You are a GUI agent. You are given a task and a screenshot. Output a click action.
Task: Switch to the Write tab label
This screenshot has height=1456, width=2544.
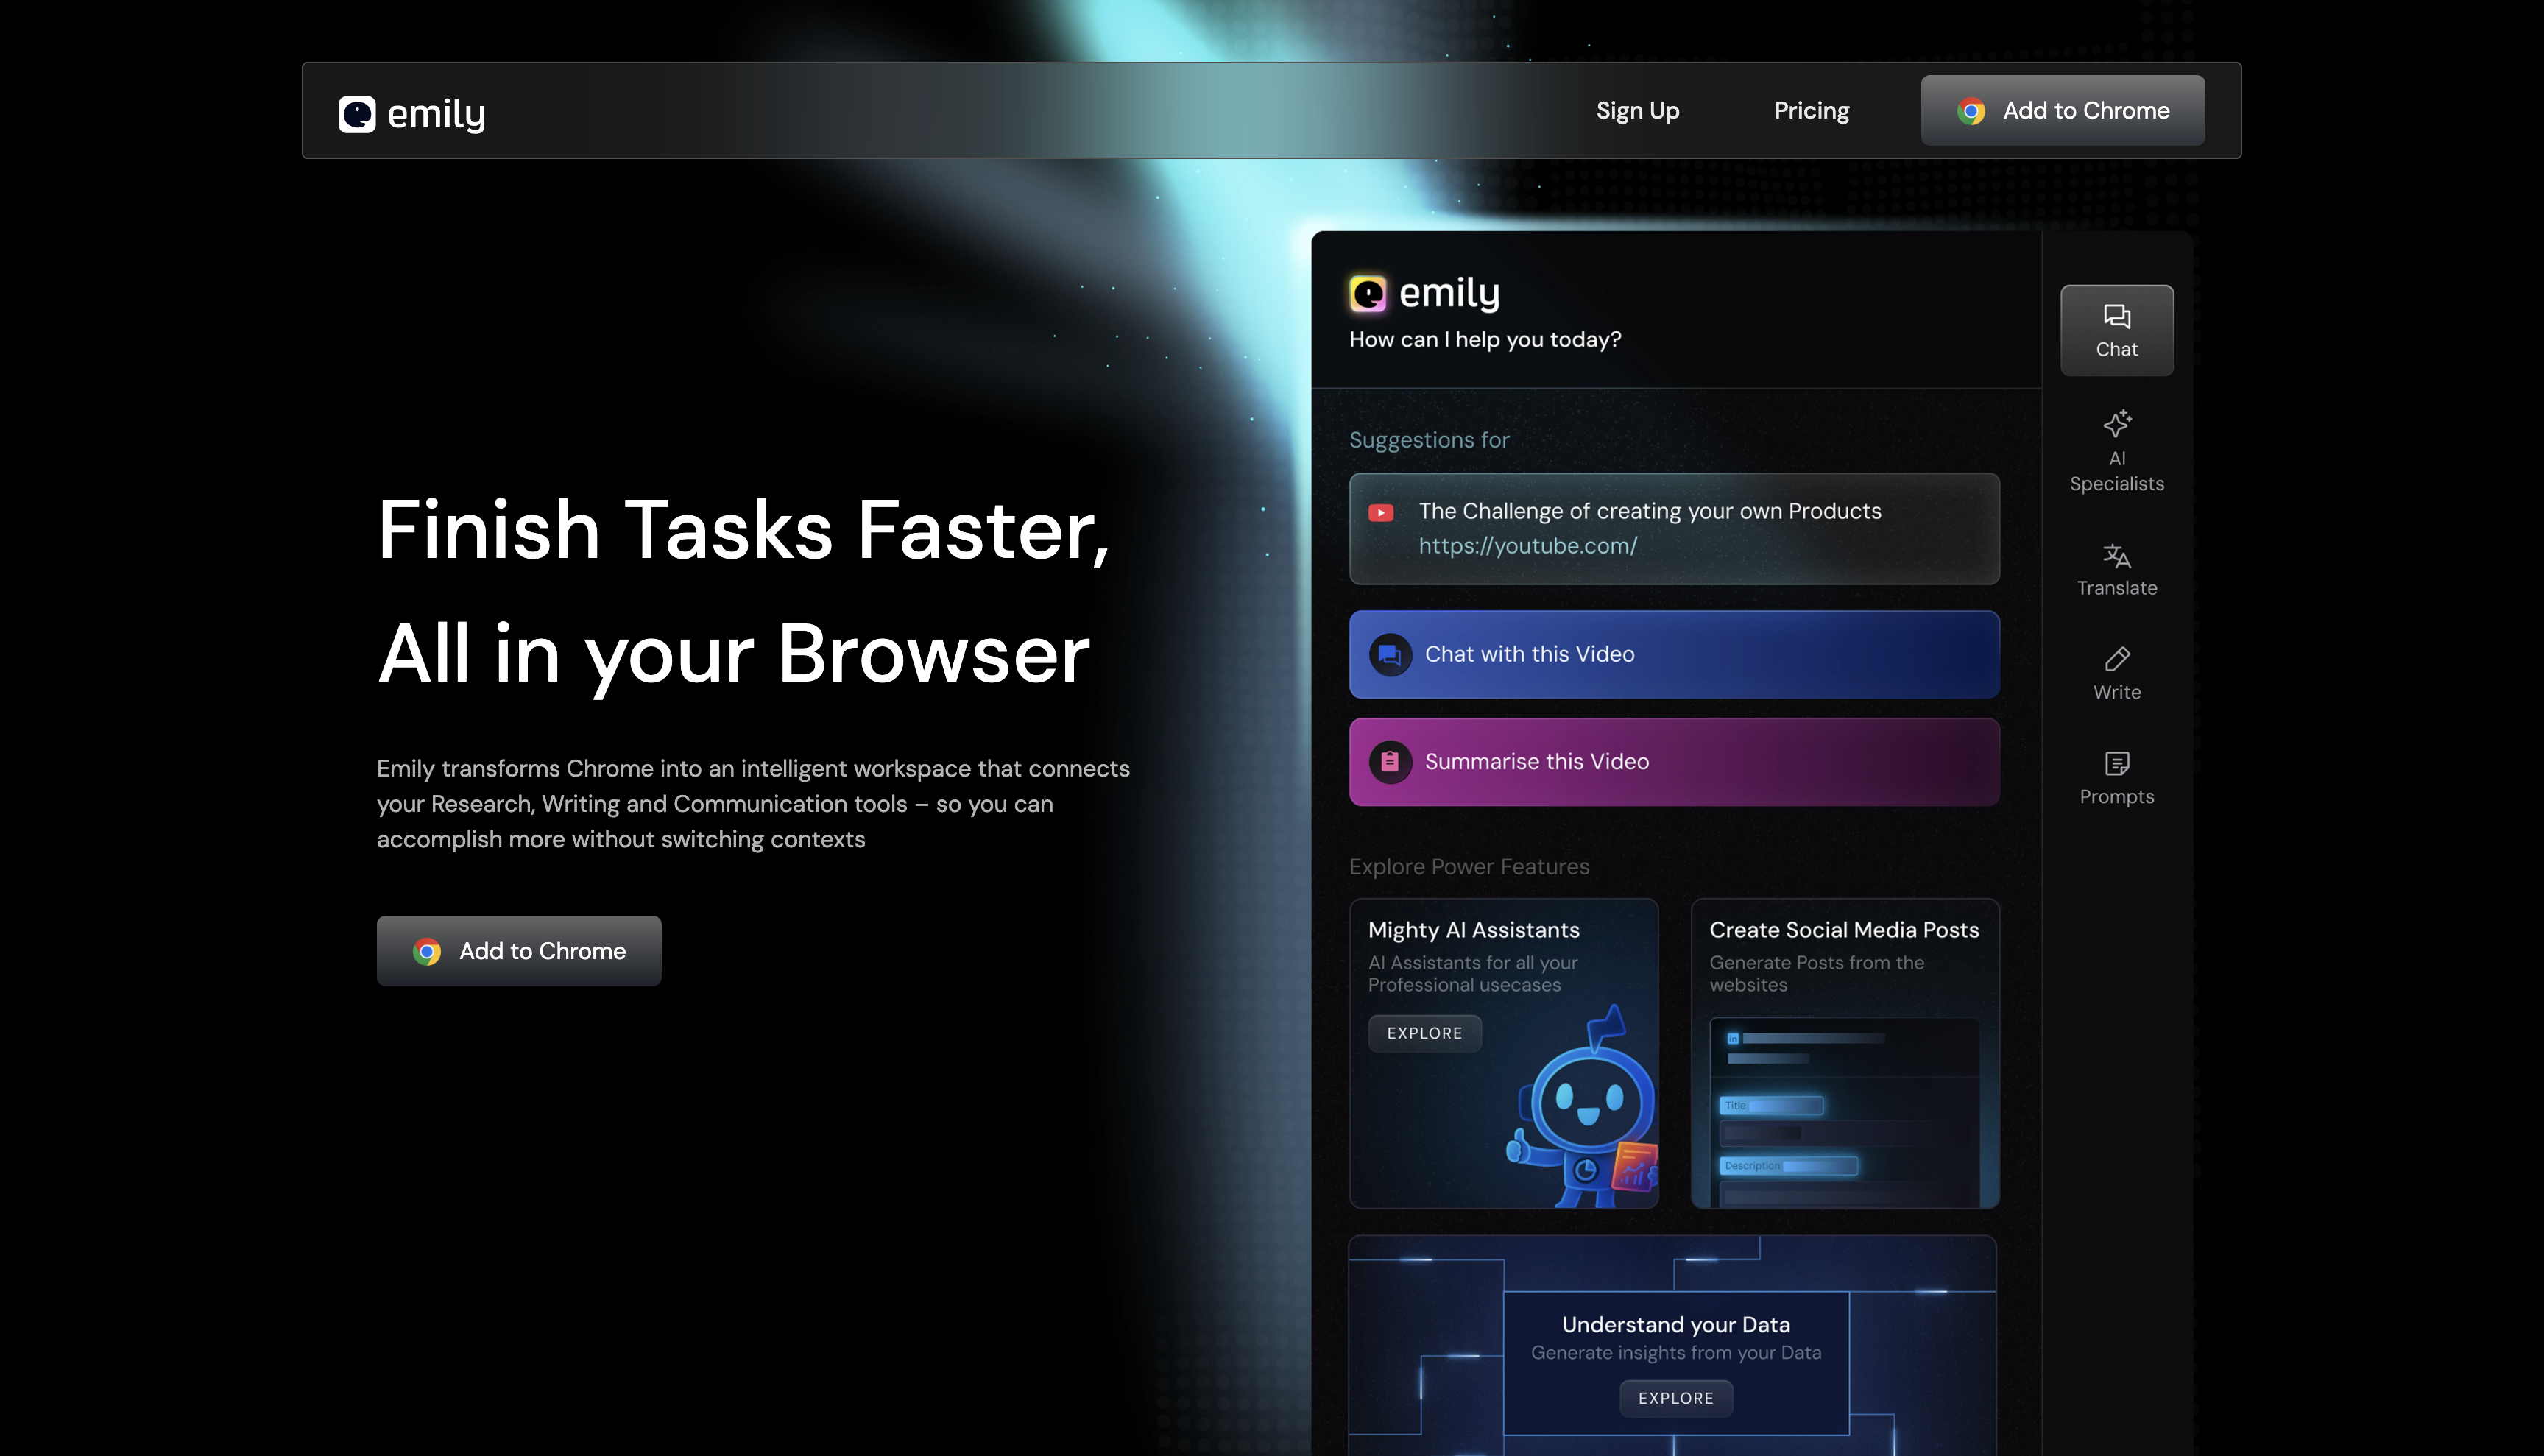pyautogui.click(x=2117, y=693)
